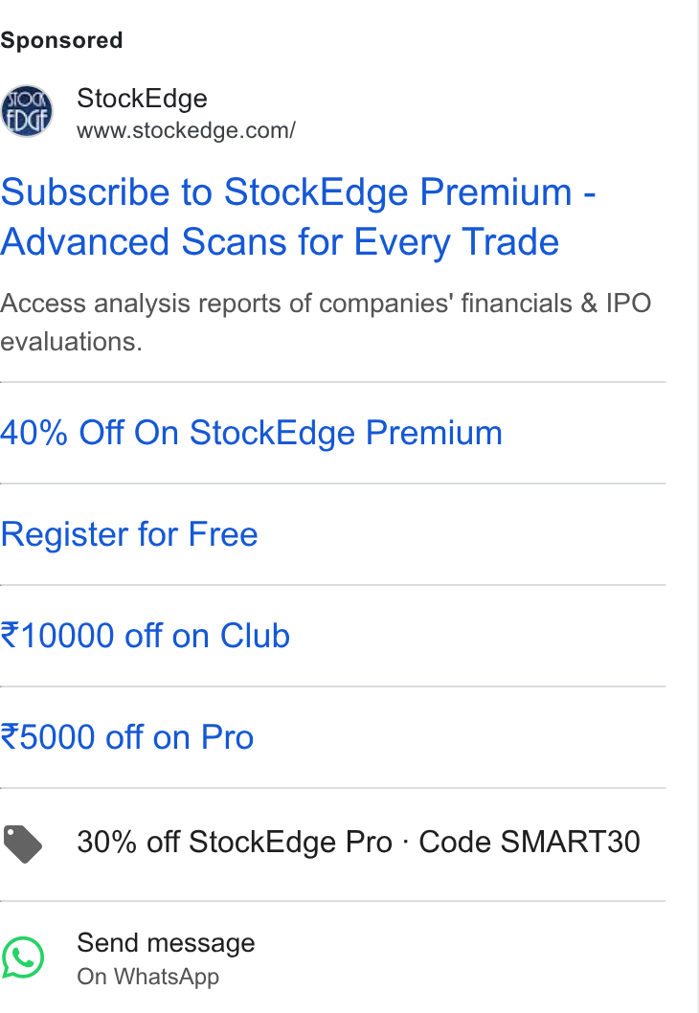
Task: Select the Register for Free link
Action: [129, 534]
